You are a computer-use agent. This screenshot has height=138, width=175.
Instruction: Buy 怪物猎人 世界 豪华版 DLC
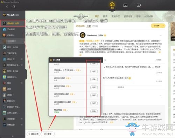coord(94,71)
